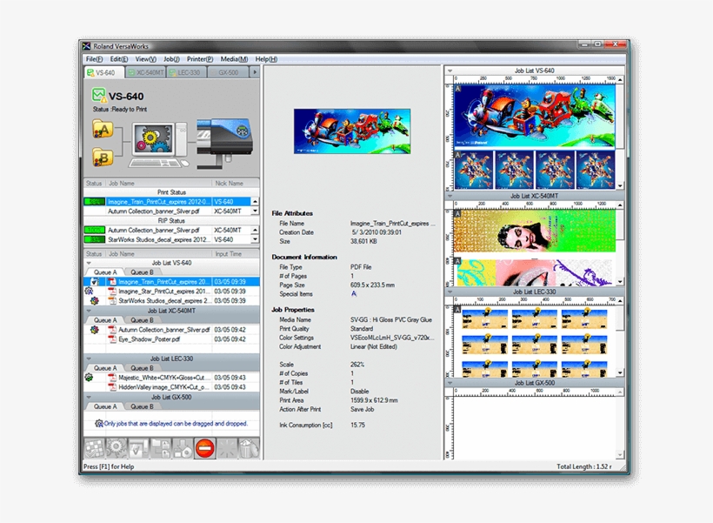Collapse the Job List XC-540MT section
The image size is (713, 523).
(88, 310)
